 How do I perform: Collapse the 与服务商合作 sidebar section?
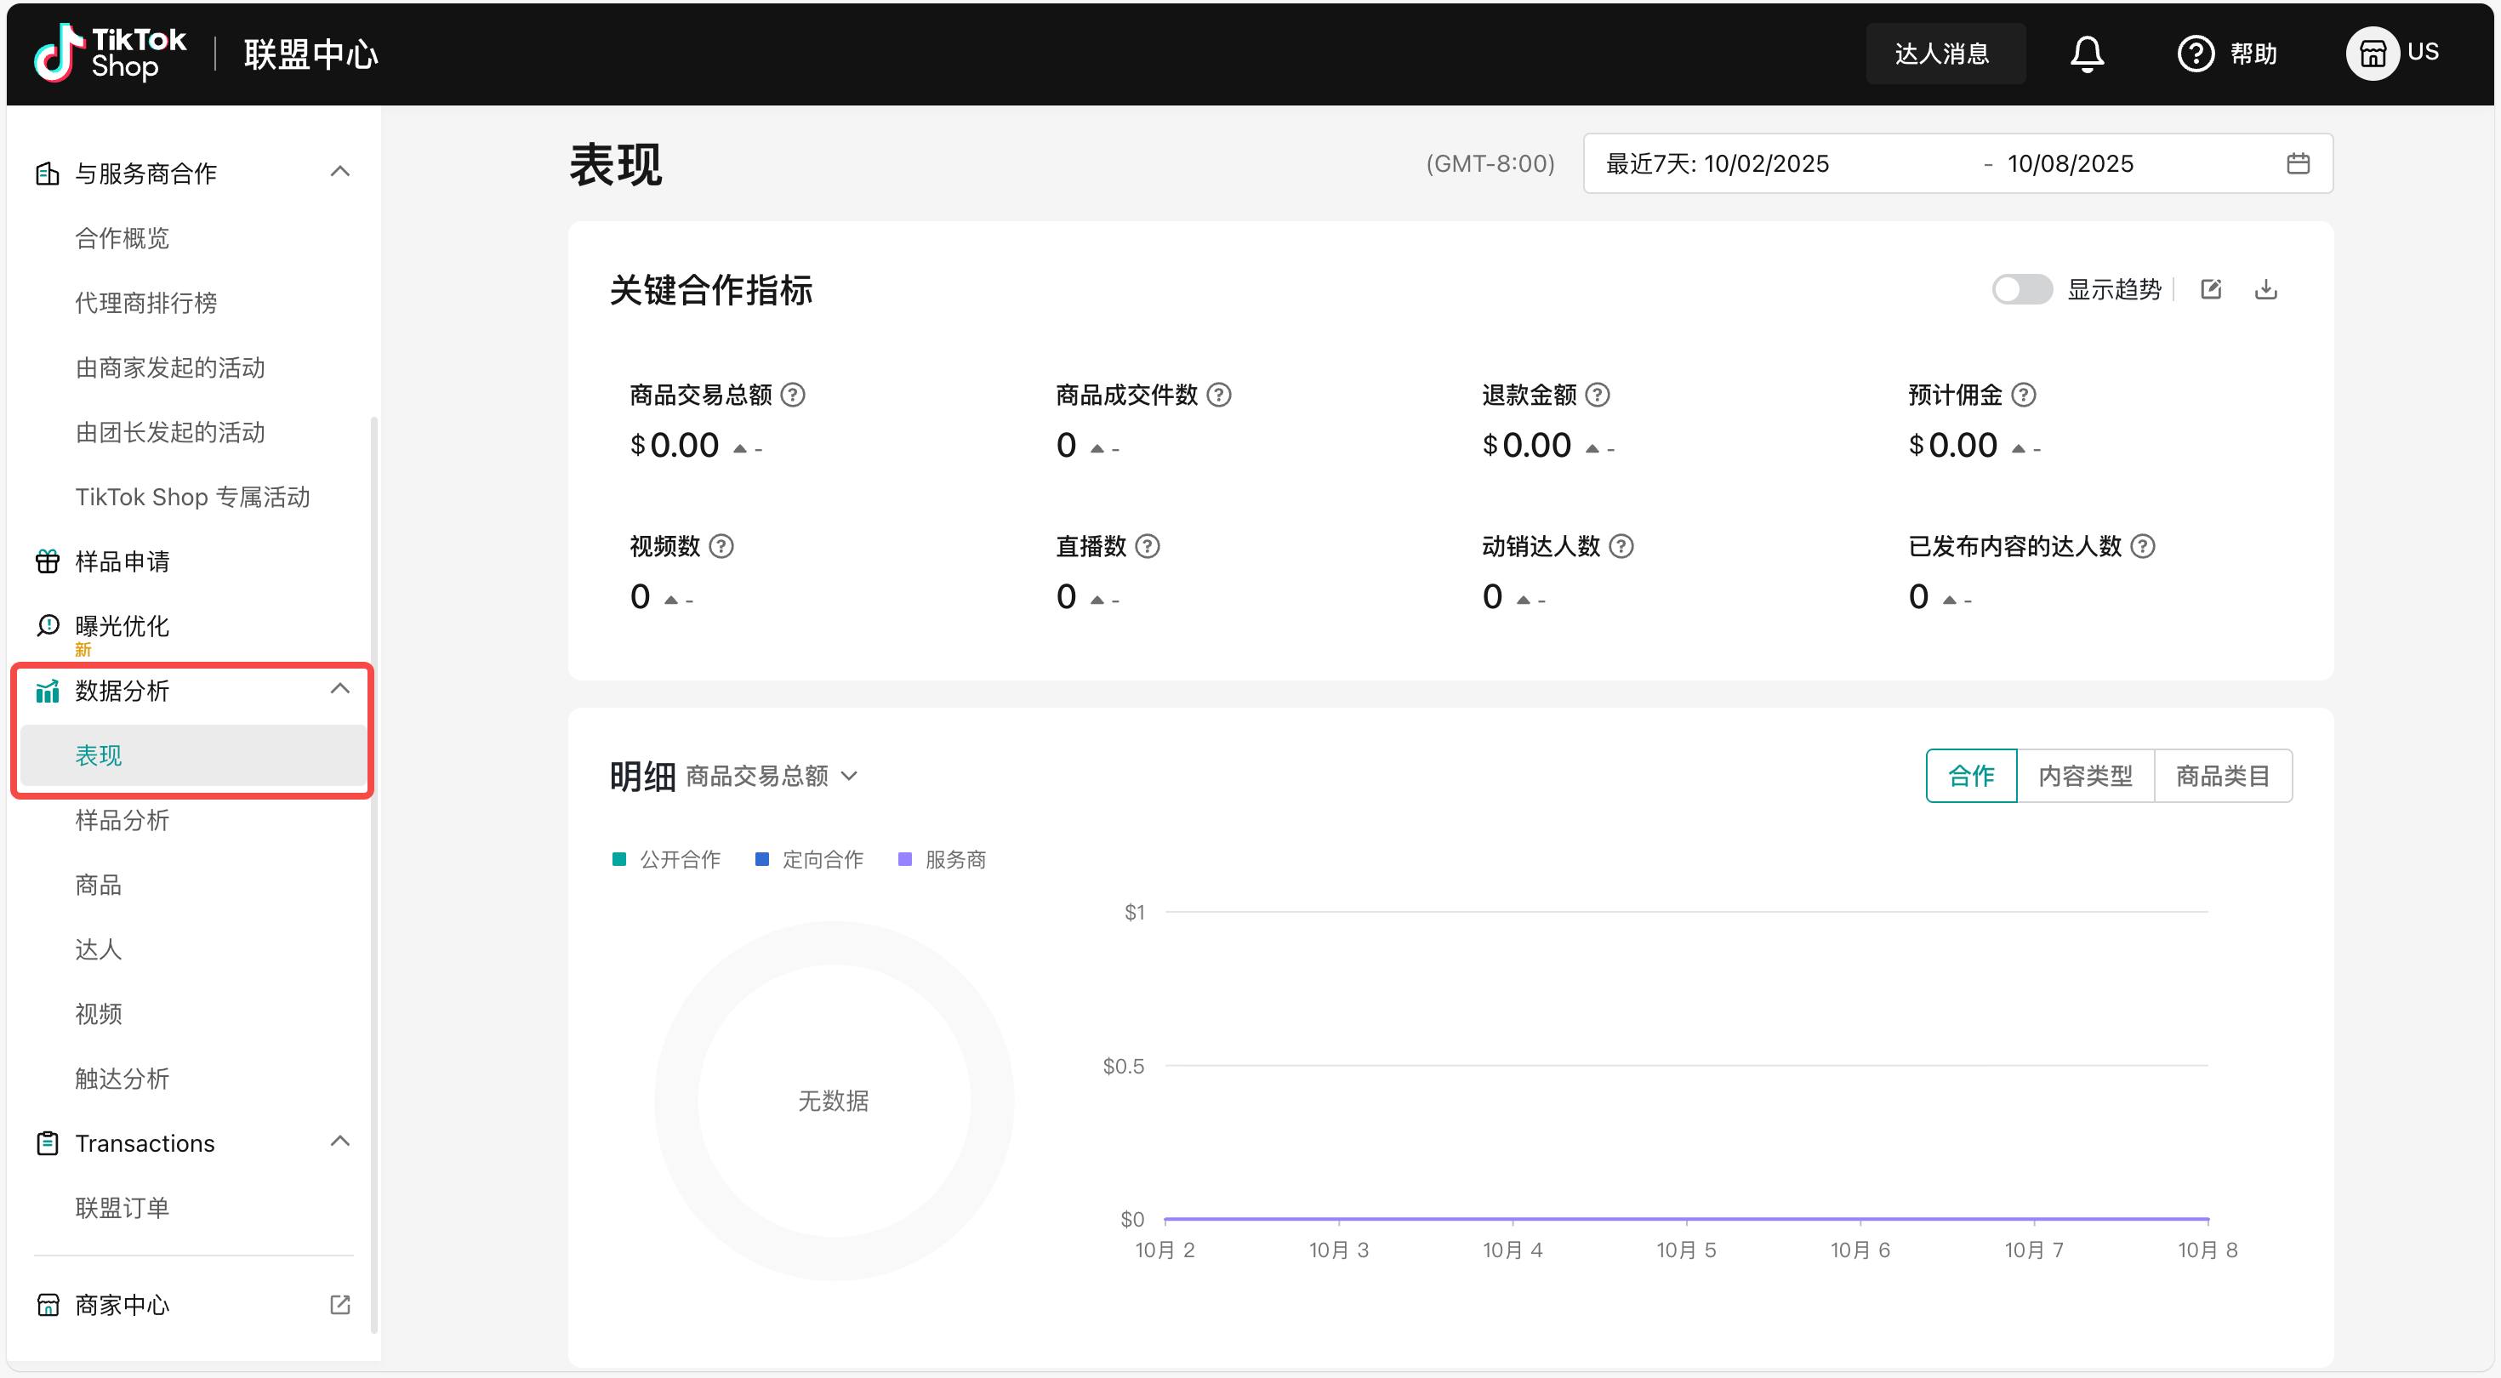point(339,172)
